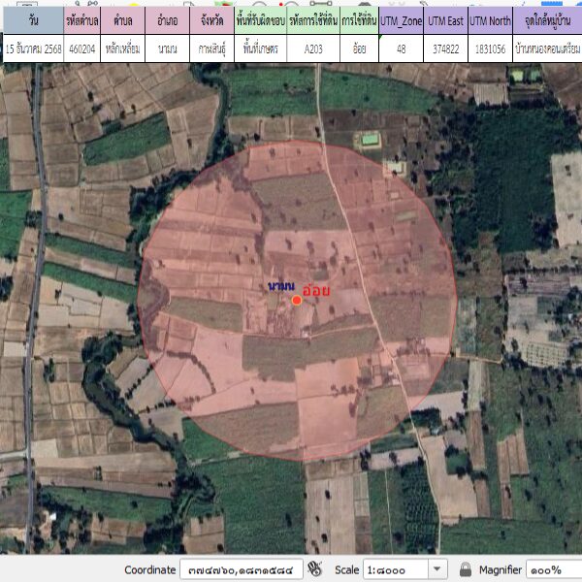Click the blue นามน label on the map
Screen dimensions: 582x582
coord(281,288)
